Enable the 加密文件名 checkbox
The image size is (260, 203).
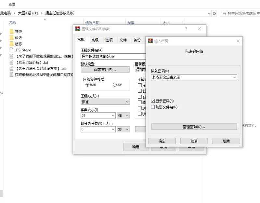[153, 107]
